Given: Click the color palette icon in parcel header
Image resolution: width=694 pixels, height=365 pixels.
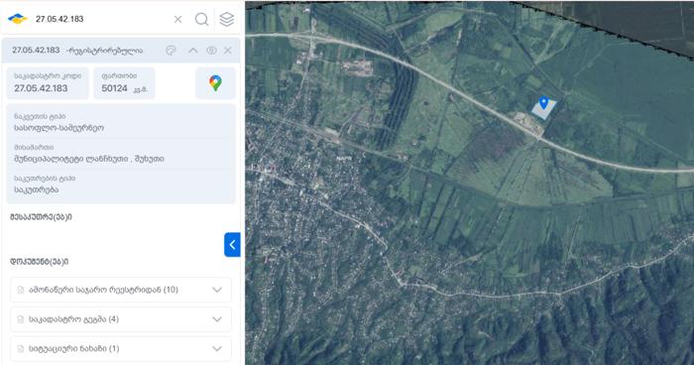Looking at the screenshot, I should pyautogui.click(x=171, y=50).
